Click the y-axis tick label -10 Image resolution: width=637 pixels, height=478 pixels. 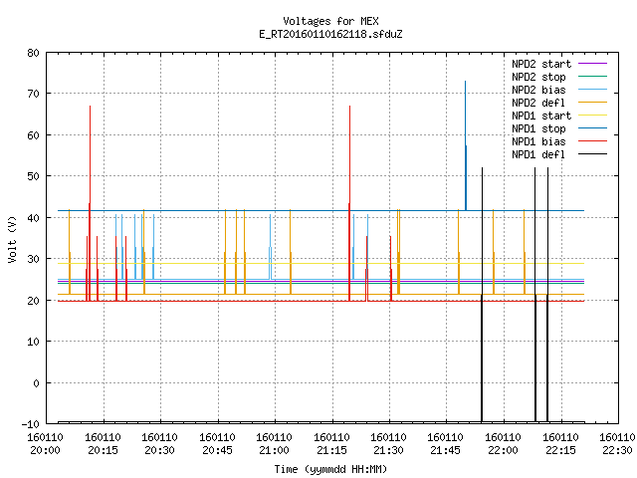click(31, 424)
